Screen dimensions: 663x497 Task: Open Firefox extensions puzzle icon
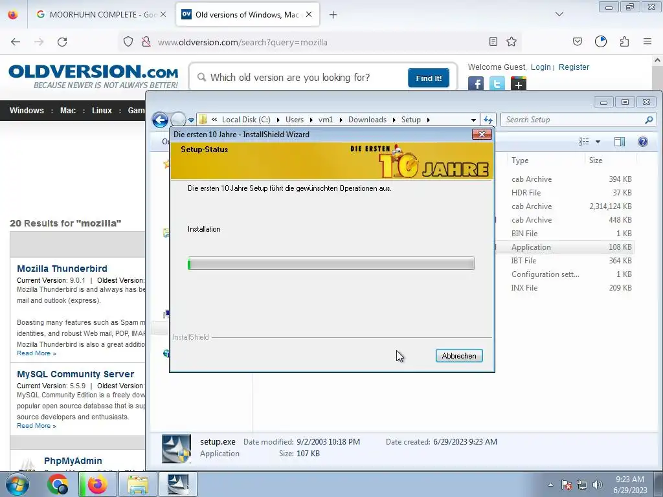[x=624, y=41]
